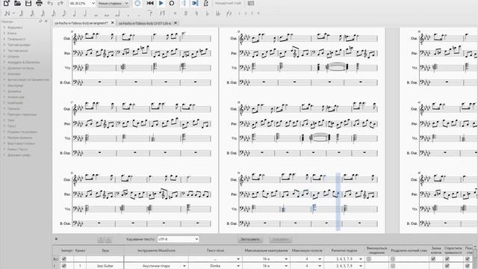The width and height of the screenshot is (478, 269).
Task: Toggle MIDI input icon in the toolbar
Action: (x=137, y=3)
